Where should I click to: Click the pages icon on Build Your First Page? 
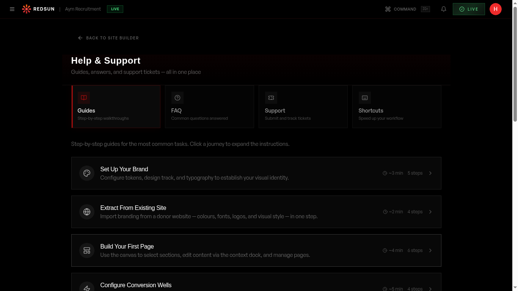point(87,250)
